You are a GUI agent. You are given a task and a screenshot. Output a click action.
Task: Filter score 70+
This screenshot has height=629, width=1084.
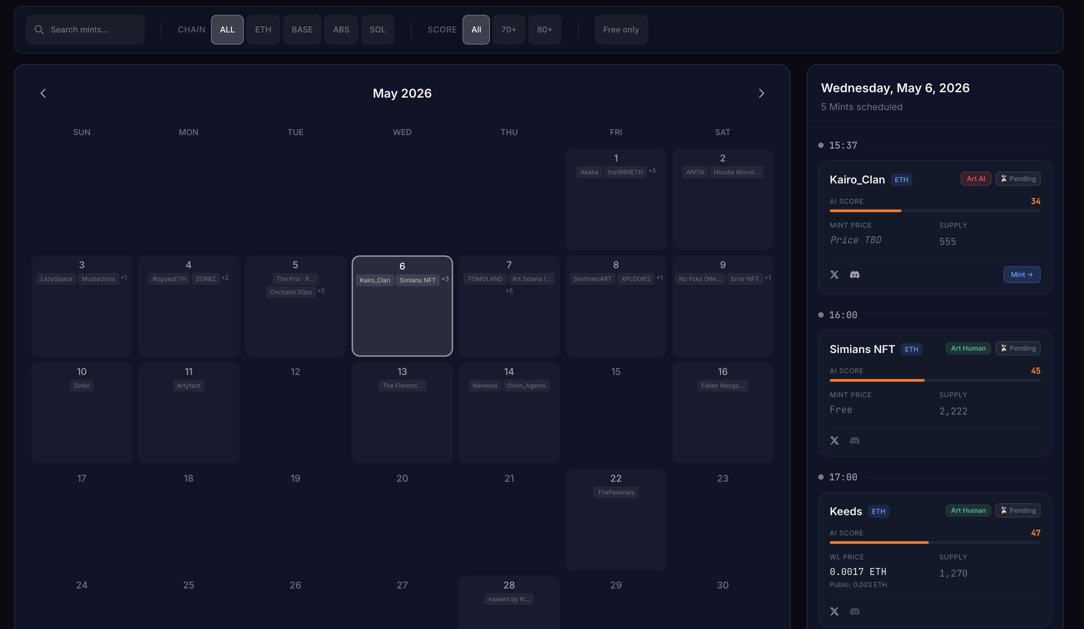tap(509, 30)
